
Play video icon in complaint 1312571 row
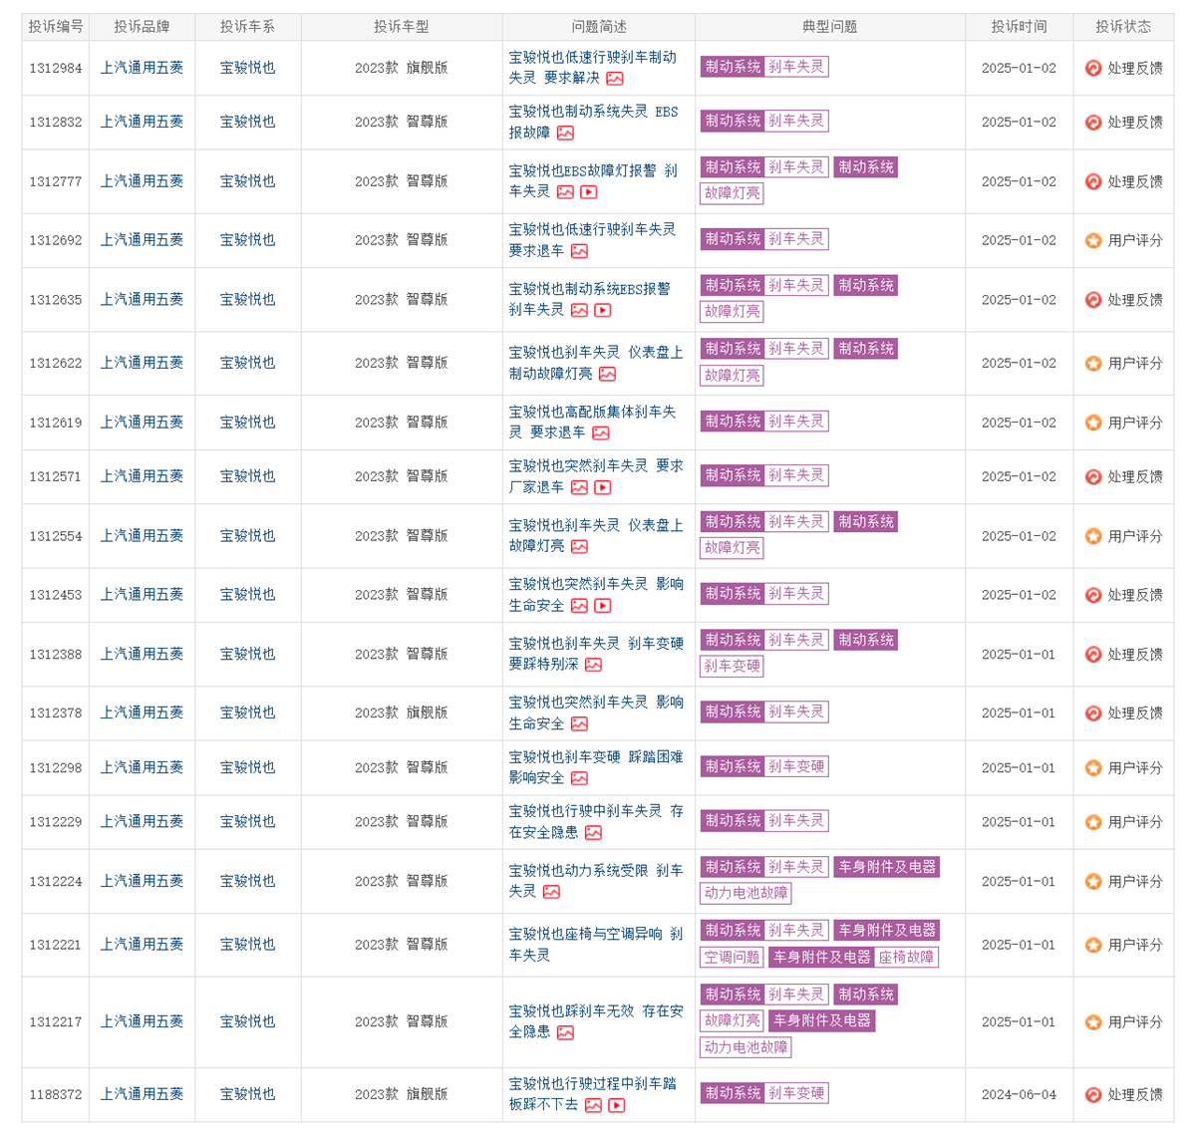point(603,488)
